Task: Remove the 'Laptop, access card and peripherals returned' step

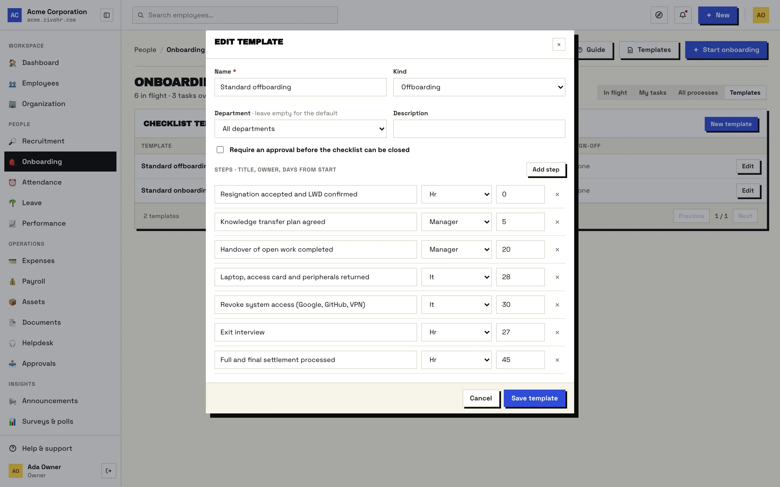Action: tap(557, 277)
